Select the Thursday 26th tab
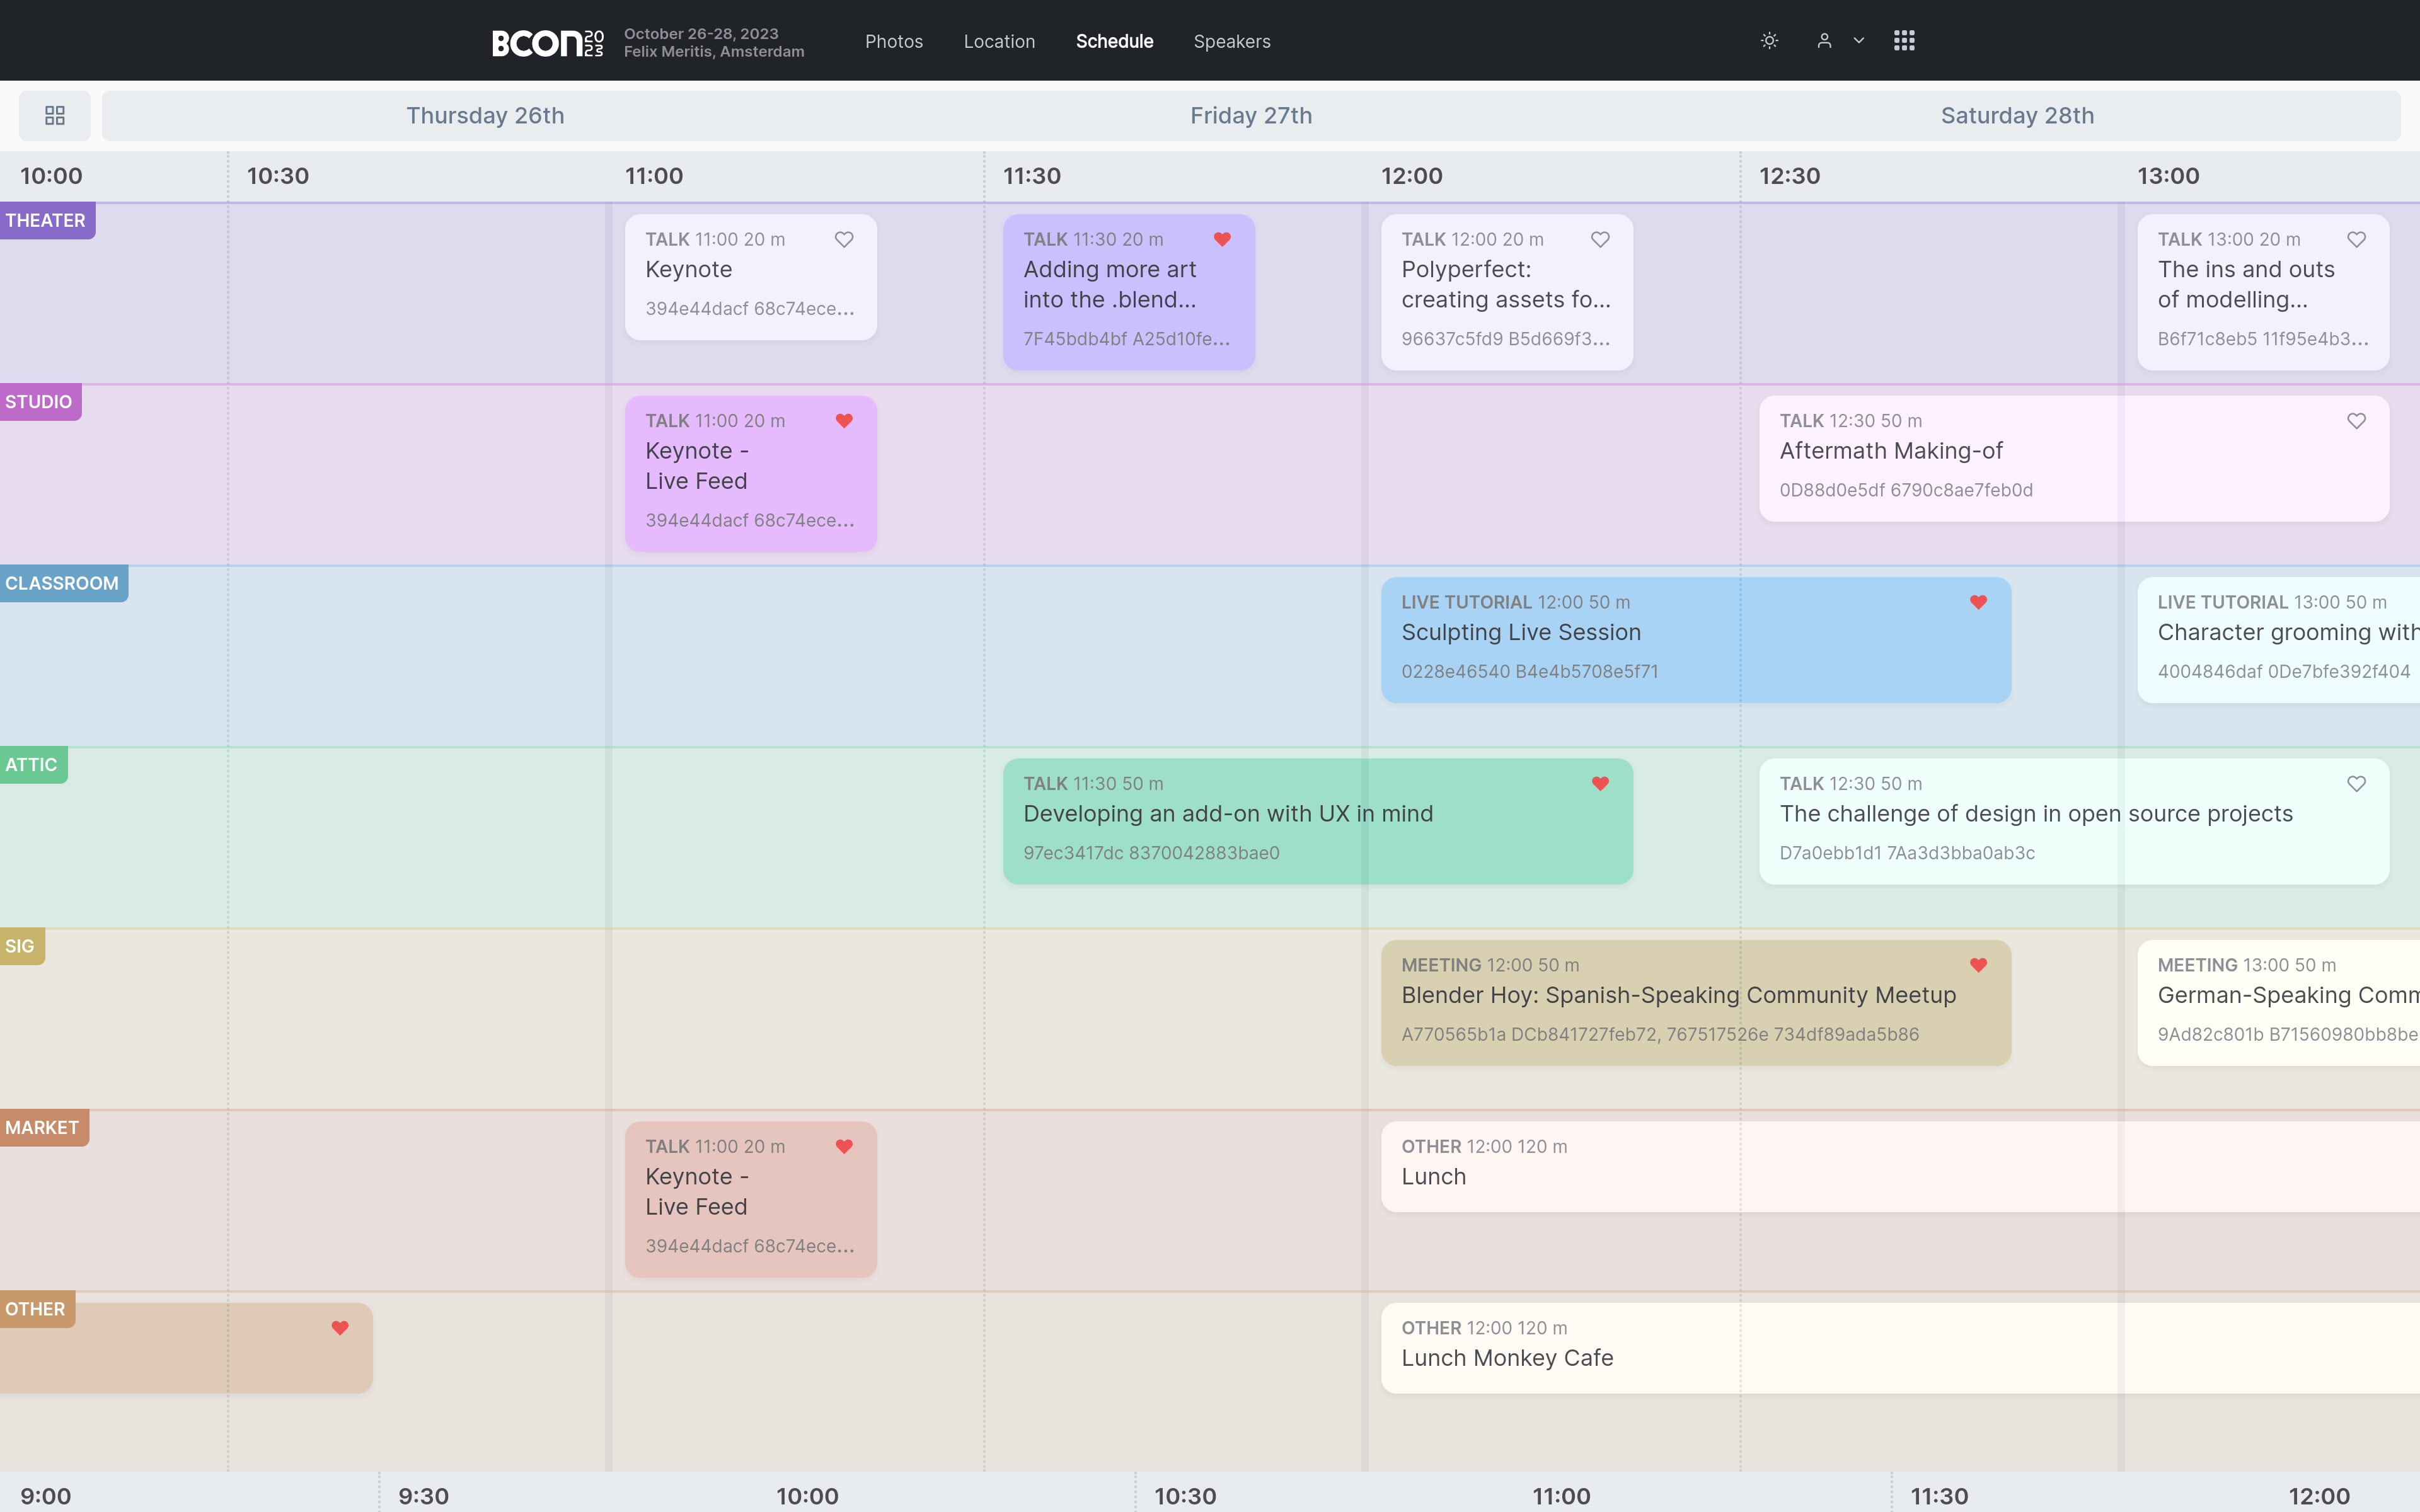This screenshot has height=1512, width=2420. 485,116
